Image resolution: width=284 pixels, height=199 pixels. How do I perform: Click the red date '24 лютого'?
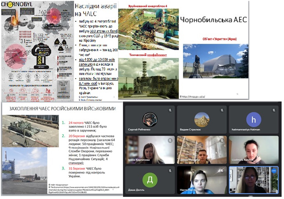[76, 123]
